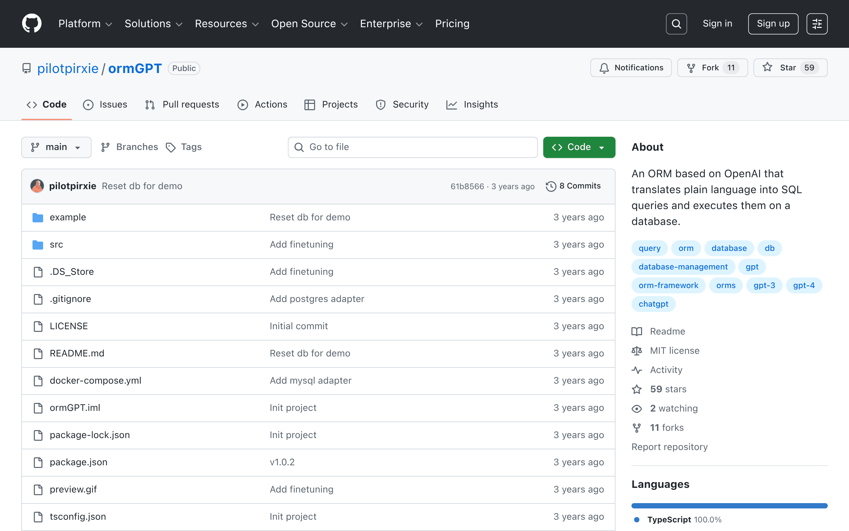Image resolution: width=849 pixels, height=531 pixels.
Task: Open the Pricing link
Action: (452, 24)
